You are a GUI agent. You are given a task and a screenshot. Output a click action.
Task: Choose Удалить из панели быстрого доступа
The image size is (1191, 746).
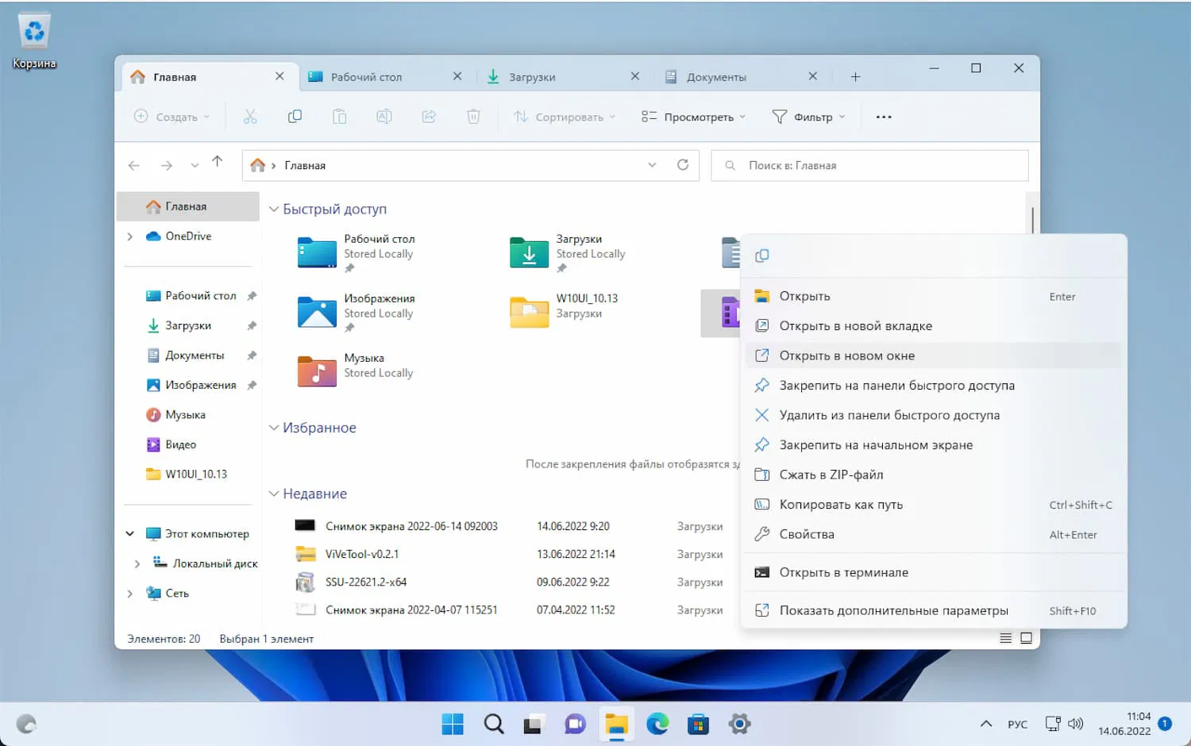934,415
